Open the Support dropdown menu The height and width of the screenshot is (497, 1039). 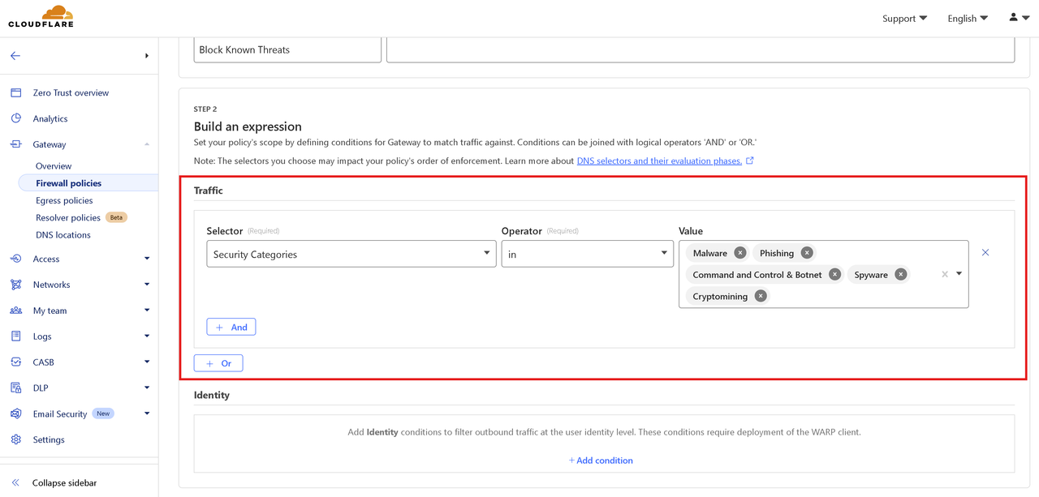[904, 18]
